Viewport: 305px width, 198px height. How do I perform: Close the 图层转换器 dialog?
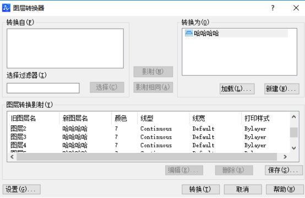click(x=296, y=8)
